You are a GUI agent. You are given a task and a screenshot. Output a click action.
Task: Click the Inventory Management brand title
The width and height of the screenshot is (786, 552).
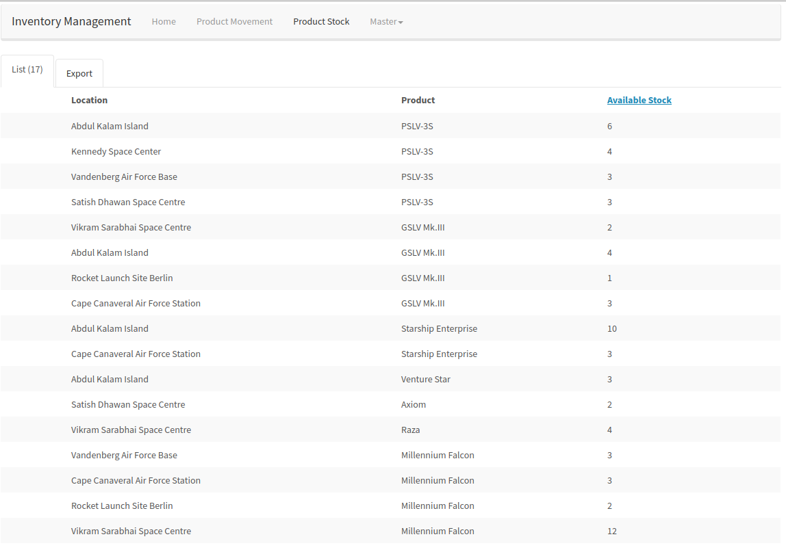(71, 21)
